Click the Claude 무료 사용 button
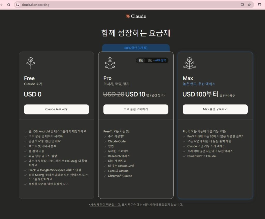The image size is (265, 219). [x=56, y=109]
